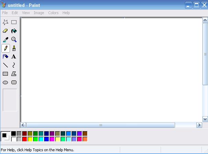This screenshot has height=154, width=208.
Task: Pick the bright lime green swatch
Action: pos(36,139)
